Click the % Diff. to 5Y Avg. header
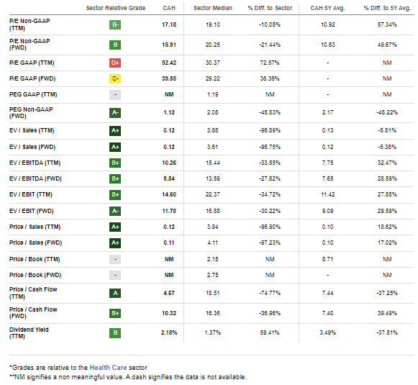418x385 pixels. [x=387, y=8]
